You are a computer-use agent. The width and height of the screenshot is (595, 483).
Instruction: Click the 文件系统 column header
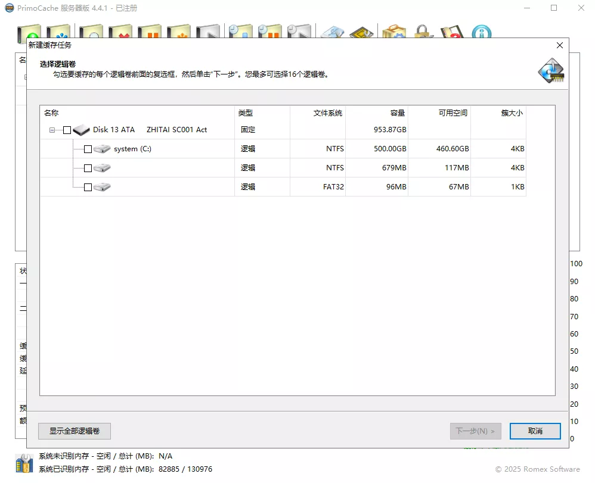tap(328, 113)
